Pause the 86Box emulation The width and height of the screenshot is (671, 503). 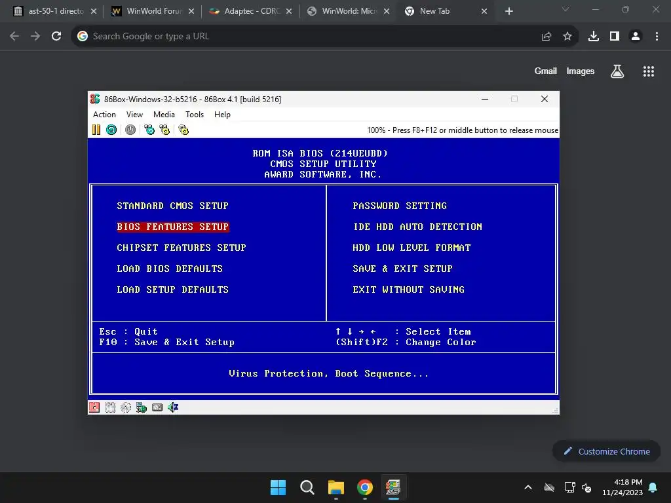(96, 130)
